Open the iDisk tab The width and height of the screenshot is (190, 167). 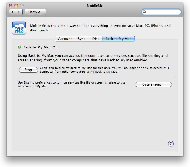95,39
